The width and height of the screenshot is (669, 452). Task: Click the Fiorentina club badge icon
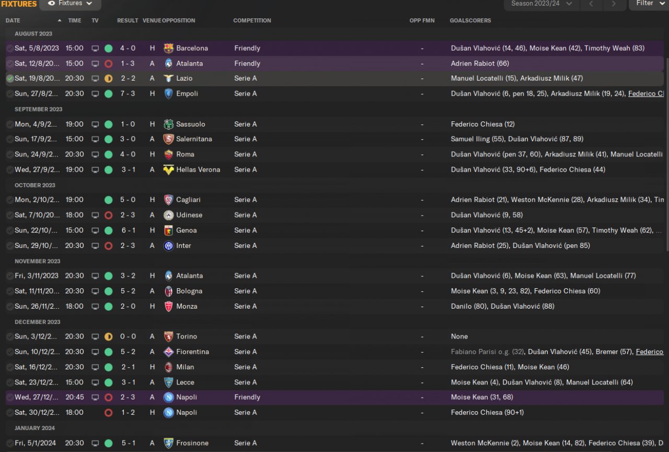[x=168, y=352]
